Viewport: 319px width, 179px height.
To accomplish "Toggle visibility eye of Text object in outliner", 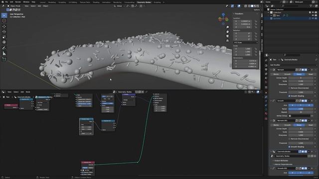I will pos(313,15).
